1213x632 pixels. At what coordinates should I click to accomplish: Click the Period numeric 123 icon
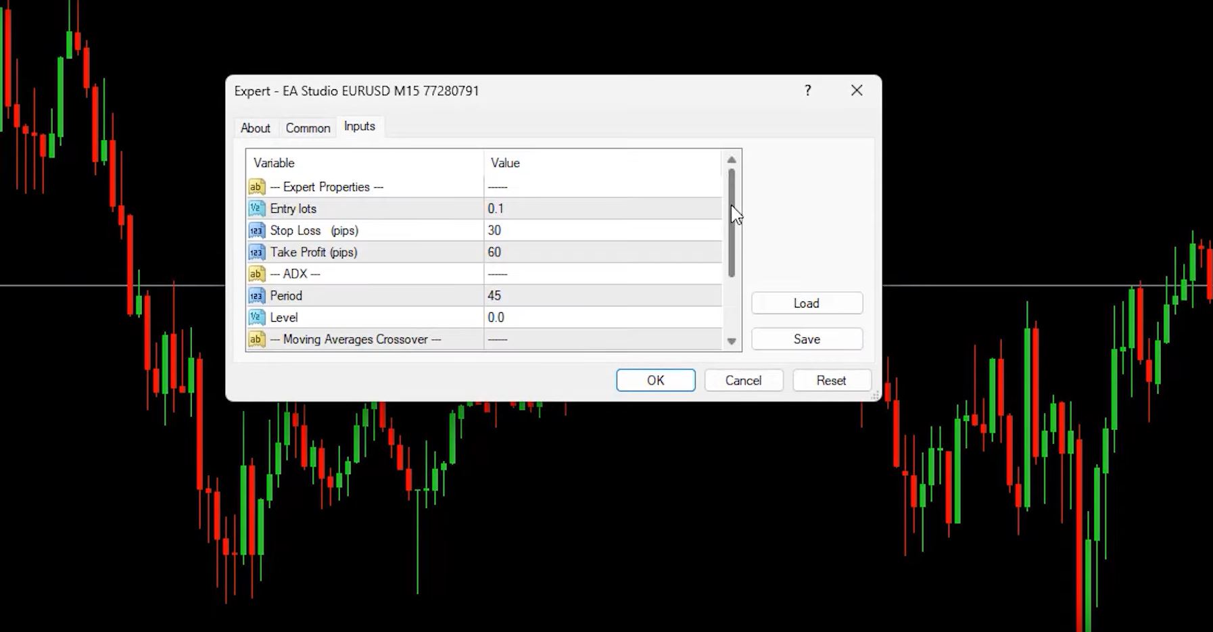(x=256, y=295)
